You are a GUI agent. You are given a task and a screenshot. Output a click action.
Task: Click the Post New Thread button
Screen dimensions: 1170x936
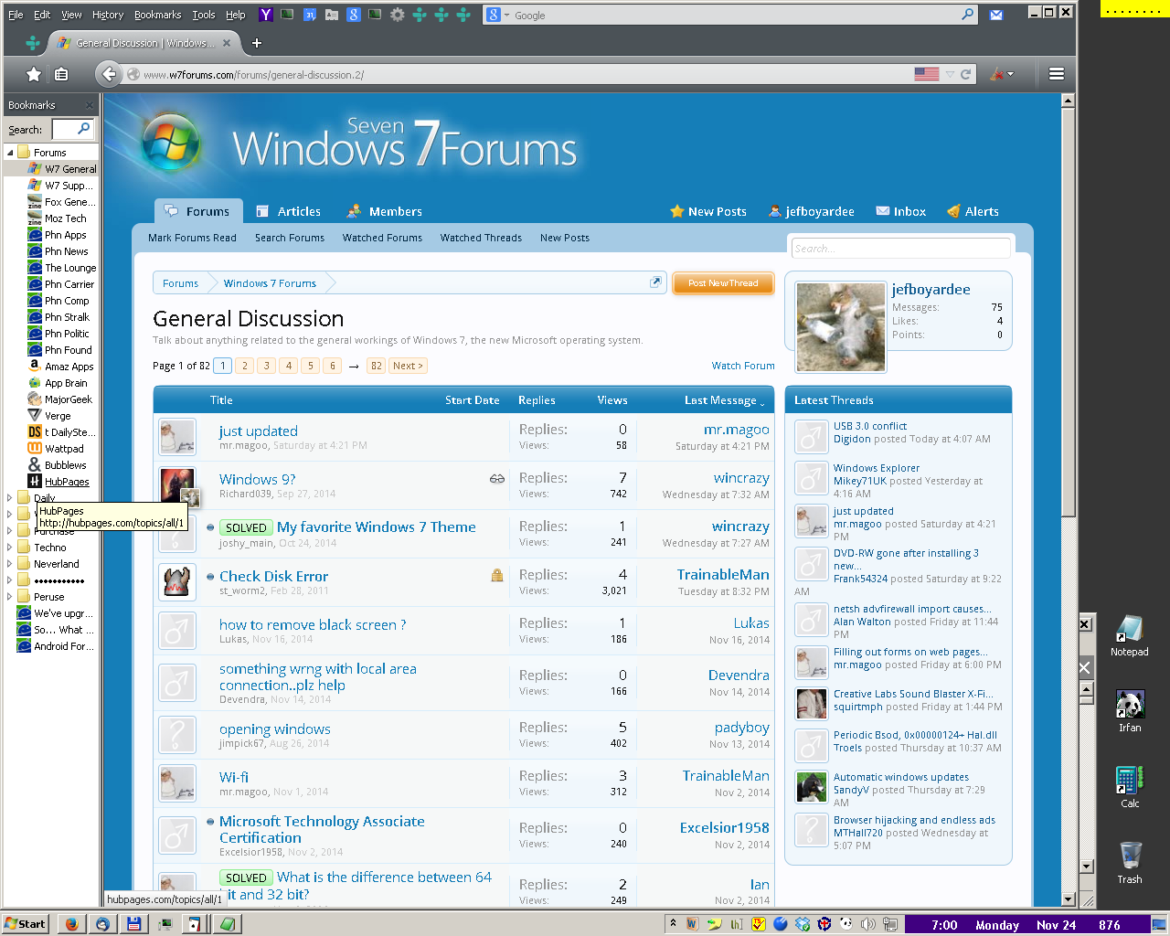(723, 283)
